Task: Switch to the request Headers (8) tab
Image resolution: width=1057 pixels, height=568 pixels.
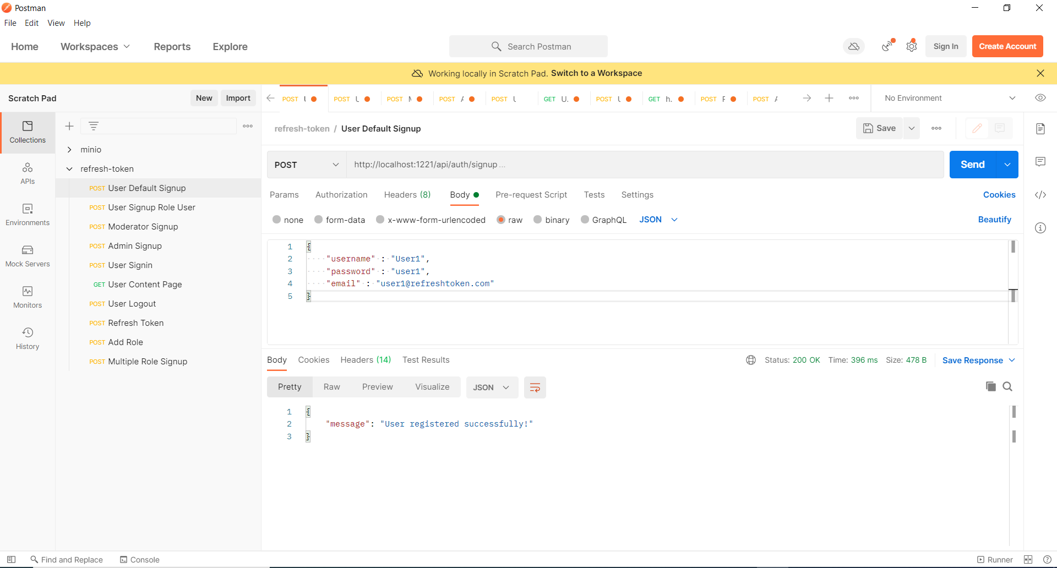Action: (407, 195)
